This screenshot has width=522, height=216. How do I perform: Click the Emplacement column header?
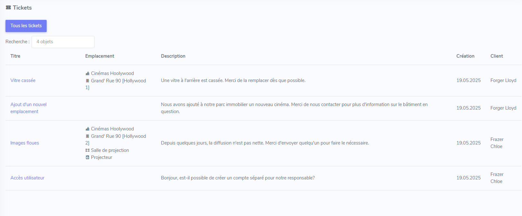click(100, 56)
